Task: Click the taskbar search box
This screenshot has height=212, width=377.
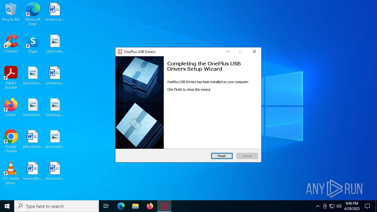Action: pyautogui.click(x=57, y=206)
